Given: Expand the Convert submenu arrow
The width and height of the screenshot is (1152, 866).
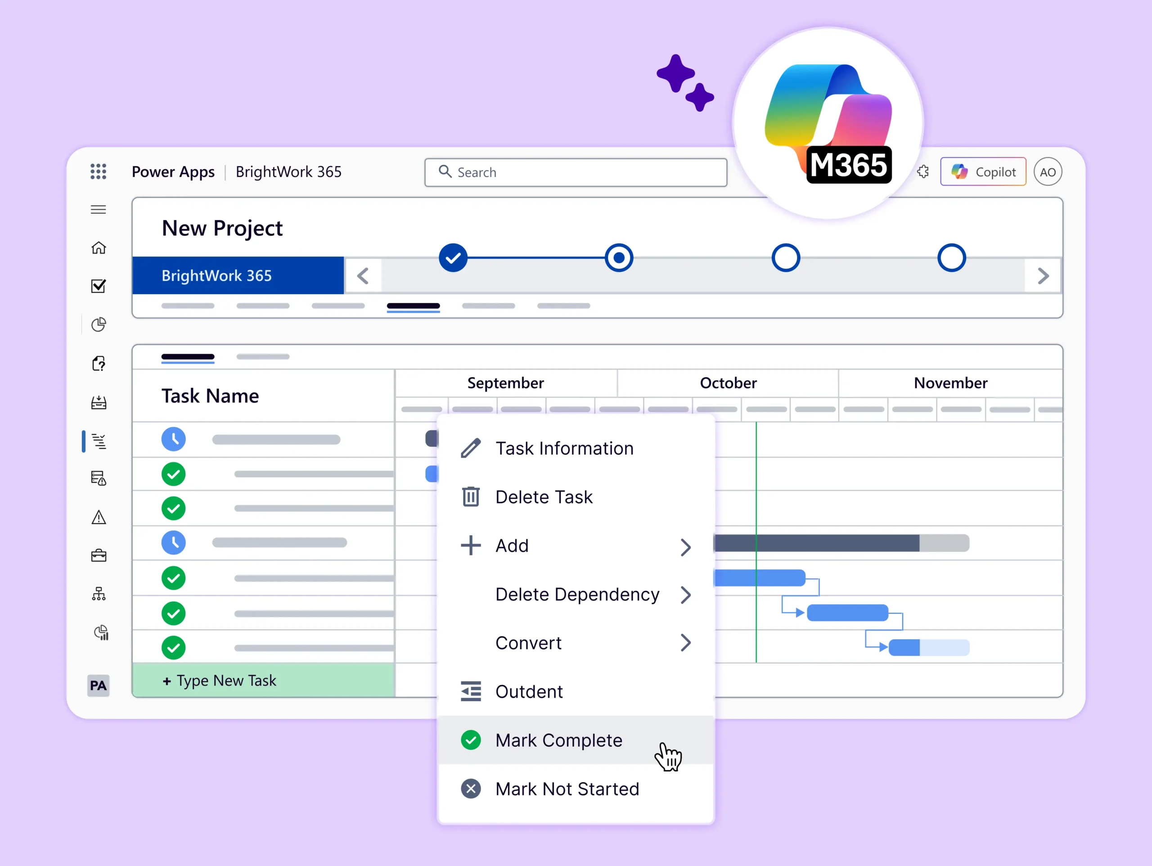Looking at the screenshot, I should tap(685, 643).
